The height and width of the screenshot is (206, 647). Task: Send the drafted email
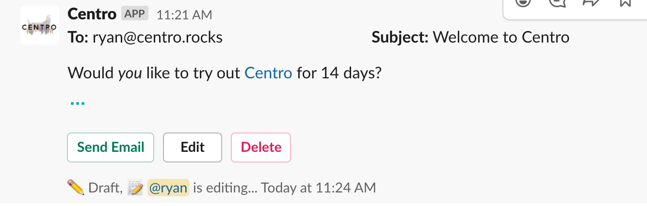tap(111, 147)
